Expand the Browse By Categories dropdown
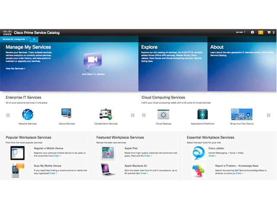The height and width of the screenshot is (208, 277). click(15, 39)
